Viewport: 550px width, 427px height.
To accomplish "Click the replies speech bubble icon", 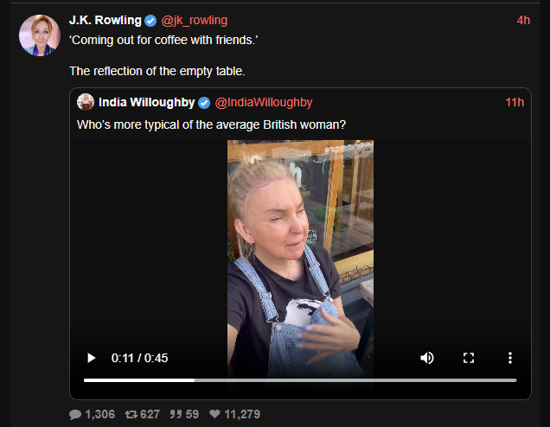I will click(75, 414).
